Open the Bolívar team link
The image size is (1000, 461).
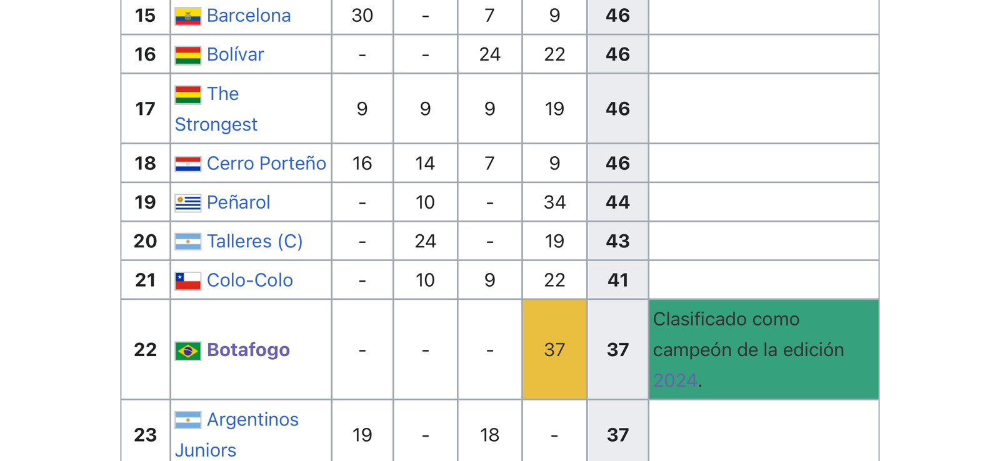pyautogui.click(x=235, y=54)
